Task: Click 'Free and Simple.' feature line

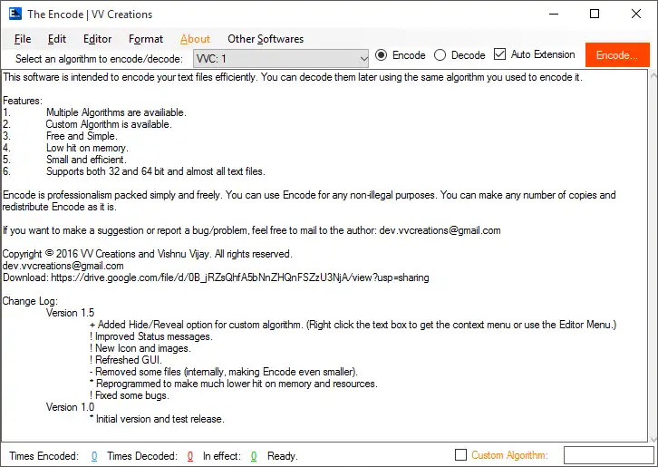Action: click(82, 136)
